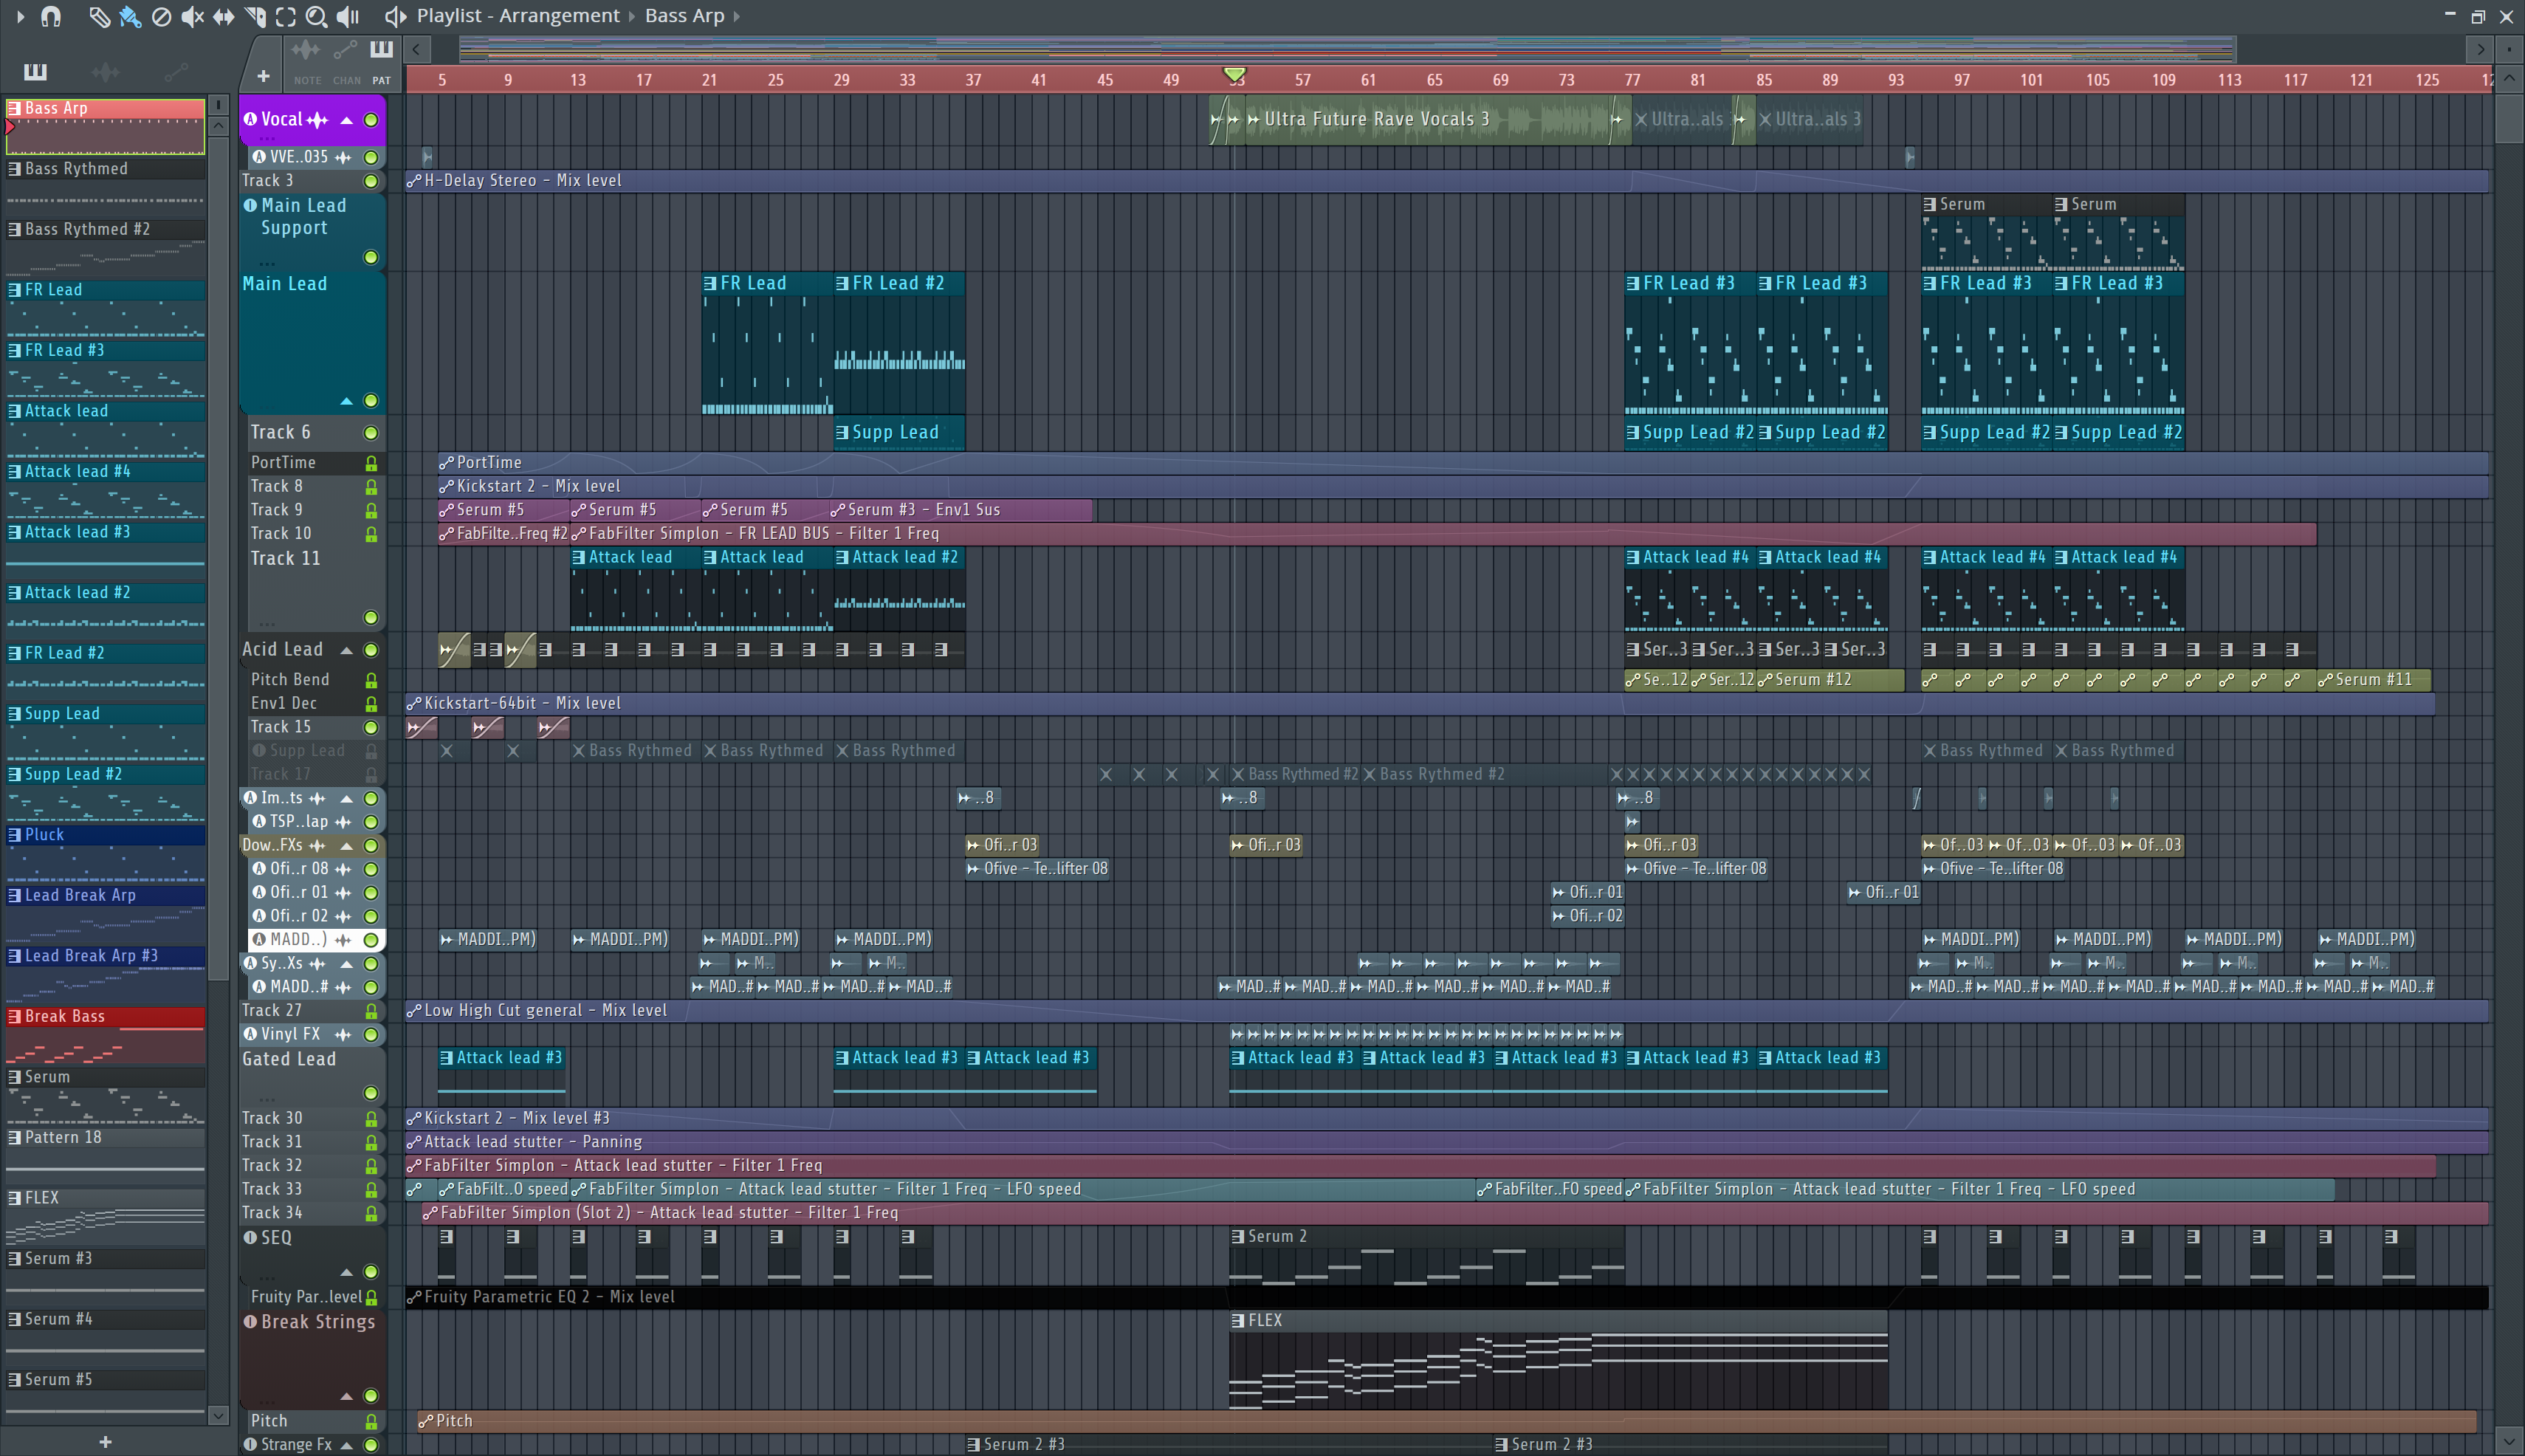Collapse the Main Lead group arrow
The image size is (2525, 1456).
point(347,401)
